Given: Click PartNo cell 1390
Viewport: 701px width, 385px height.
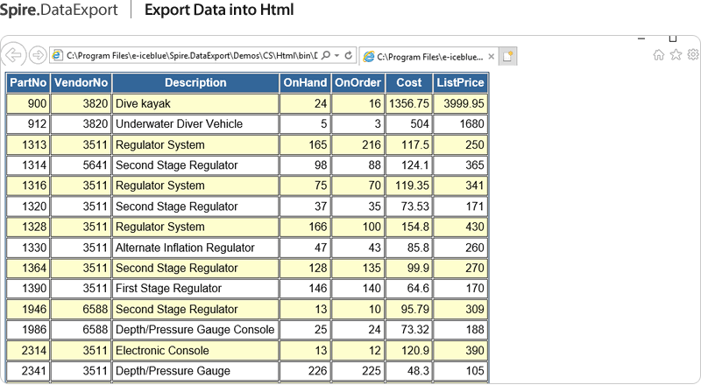Looking at the screenshot, I should click(x=28, y=288).
